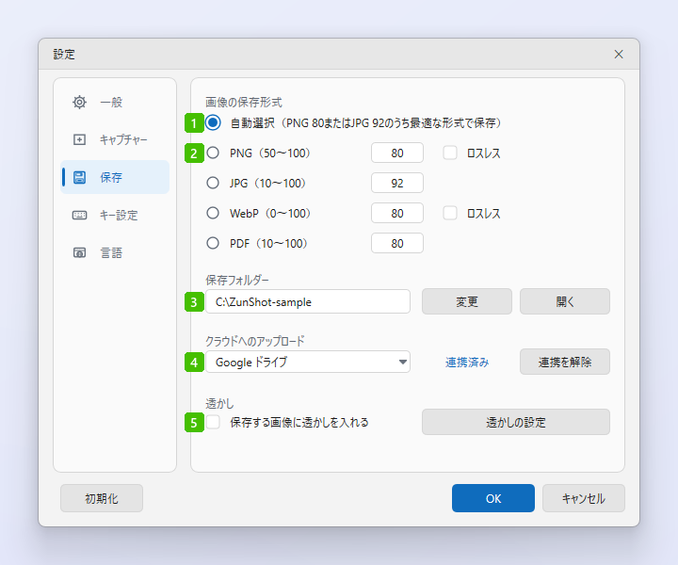The width and height of the screenshot is (678, 565).
Task: Click the PDF quality value field
Action: [397, 243]
